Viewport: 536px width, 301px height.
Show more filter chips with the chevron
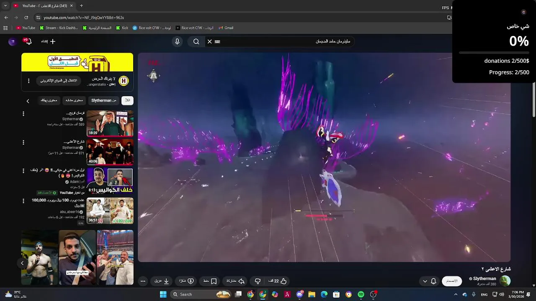pyautogui.click(x=28, y=101)
